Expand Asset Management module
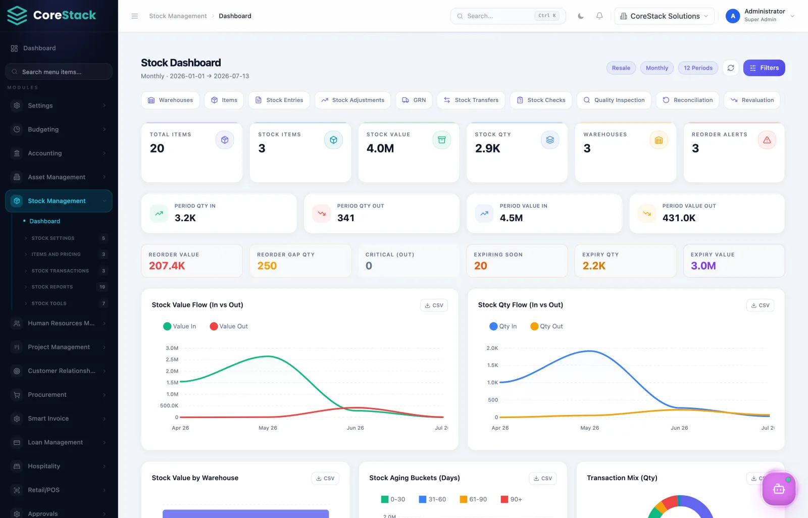 [59, 177]
